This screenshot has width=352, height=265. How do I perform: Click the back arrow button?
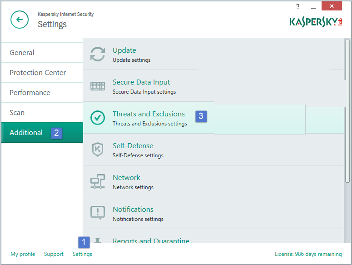coord(20,20)
